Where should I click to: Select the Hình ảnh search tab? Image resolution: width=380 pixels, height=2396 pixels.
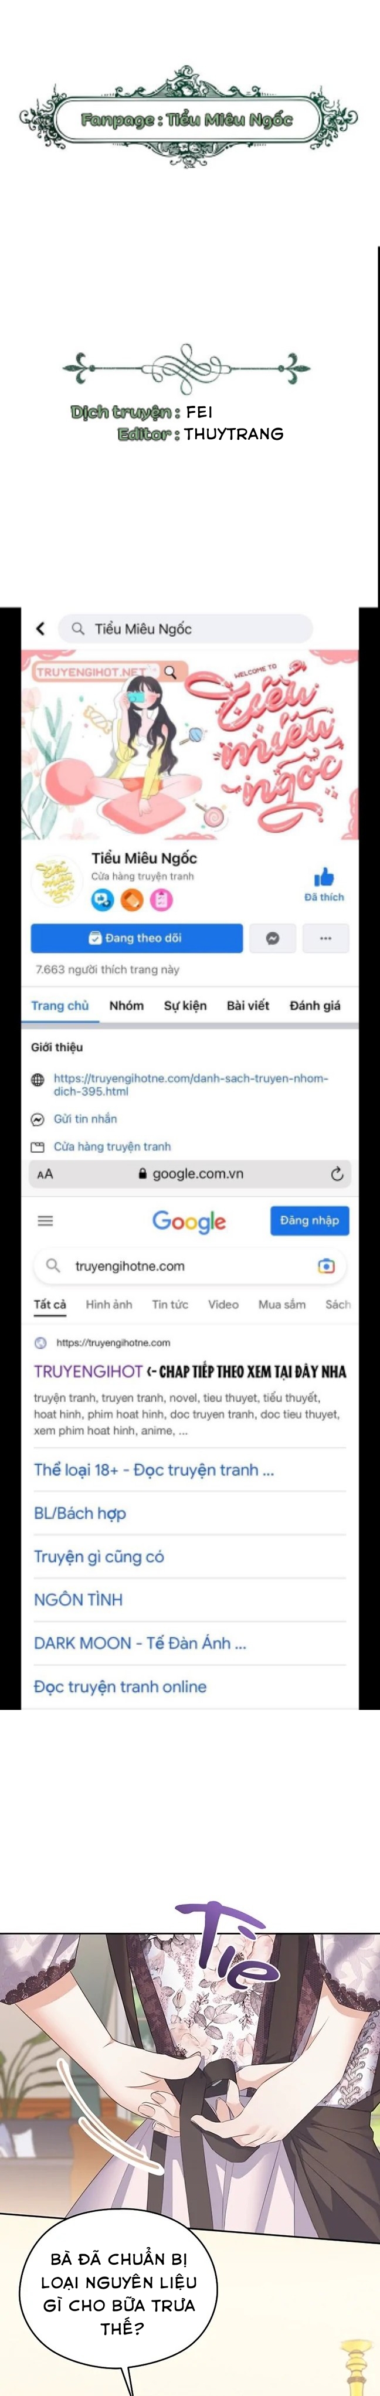108,1304
